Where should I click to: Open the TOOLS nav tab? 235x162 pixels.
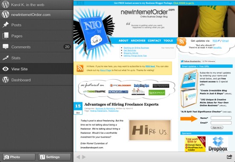[x=168, y=40]
